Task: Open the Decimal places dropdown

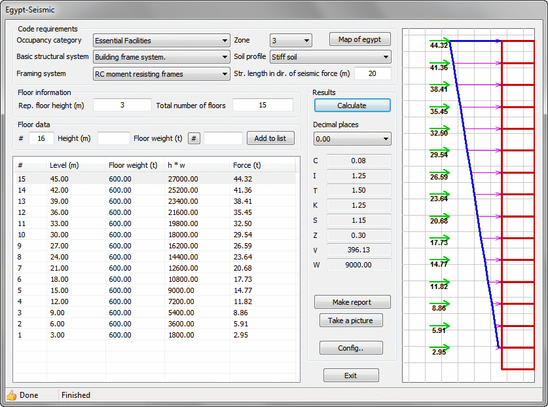Action: [x=352, y=139]
